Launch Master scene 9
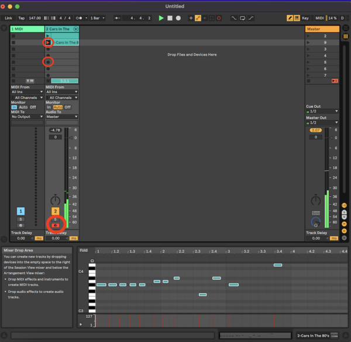 tap(308, 43)
